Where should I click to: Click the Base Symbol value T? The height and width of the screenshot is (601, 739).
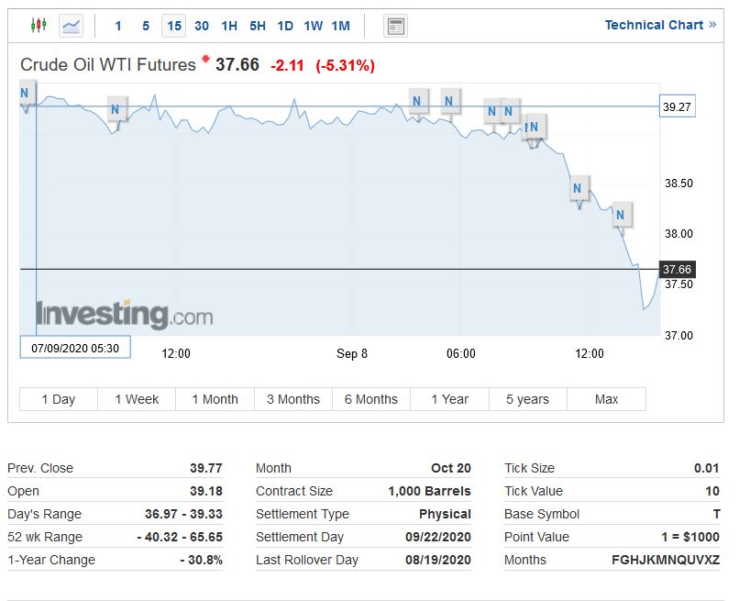click(716, 514)
